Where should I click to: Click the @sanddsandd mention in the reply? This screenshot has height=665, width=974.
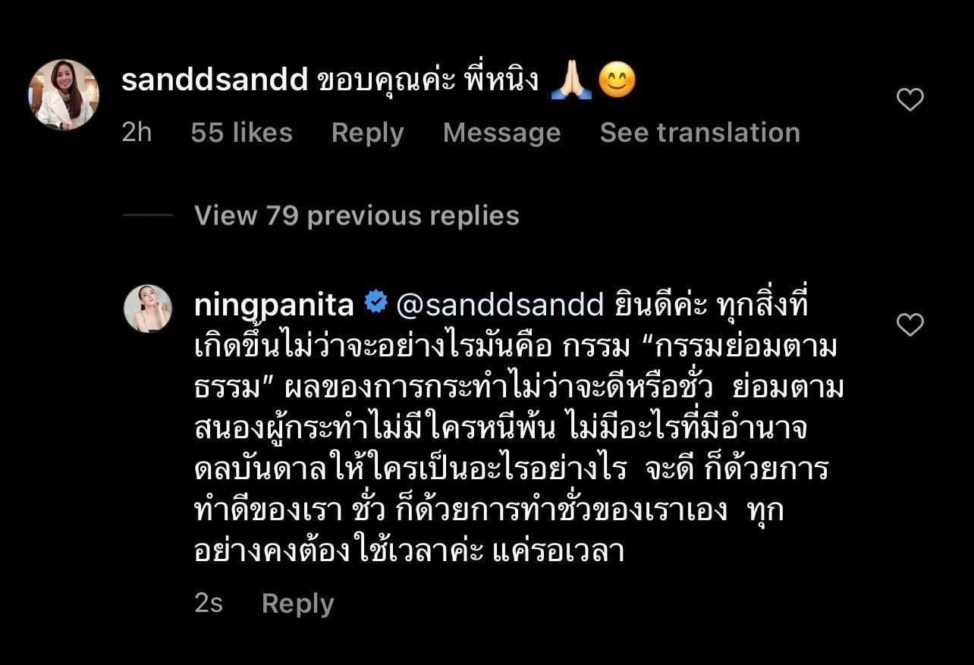(x=500, y=305)
